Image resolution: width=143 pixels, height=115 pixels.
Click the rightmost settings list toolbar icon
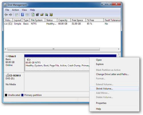click(x=51, y=15)
